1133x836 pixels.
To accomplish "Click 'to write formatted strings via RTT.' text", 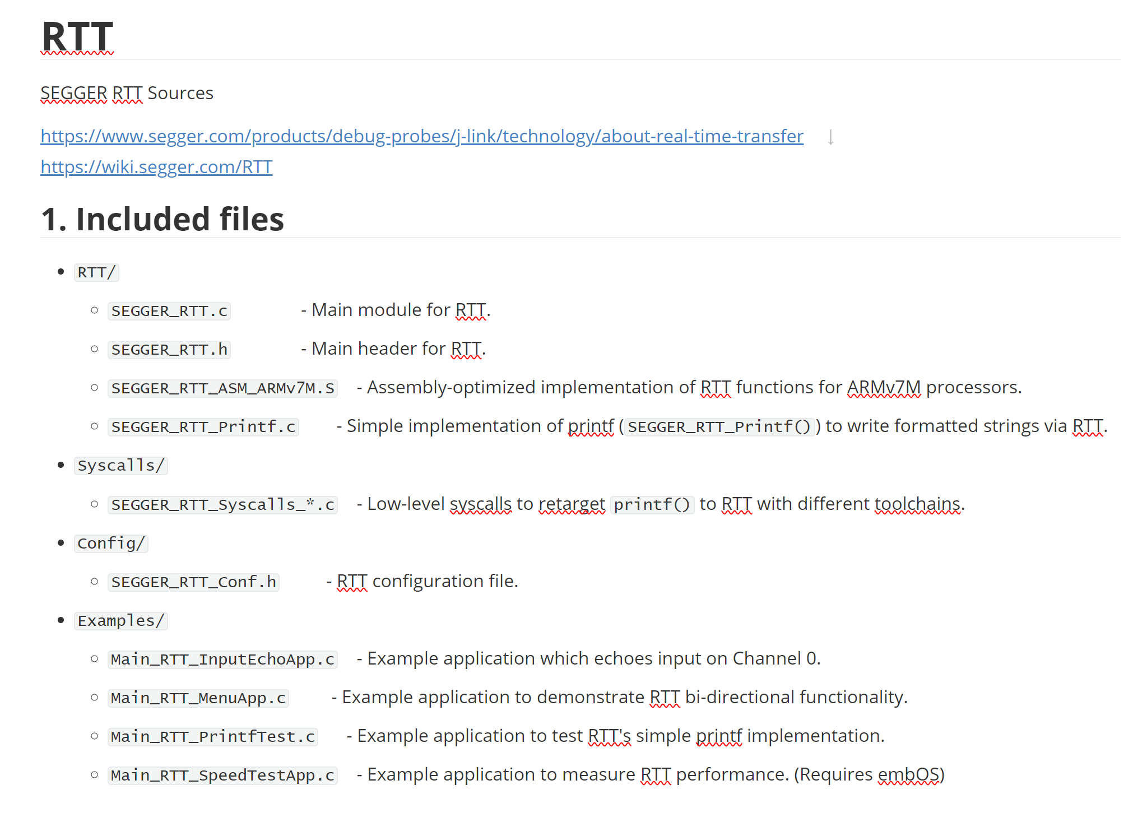I will (x=967, y=426).
